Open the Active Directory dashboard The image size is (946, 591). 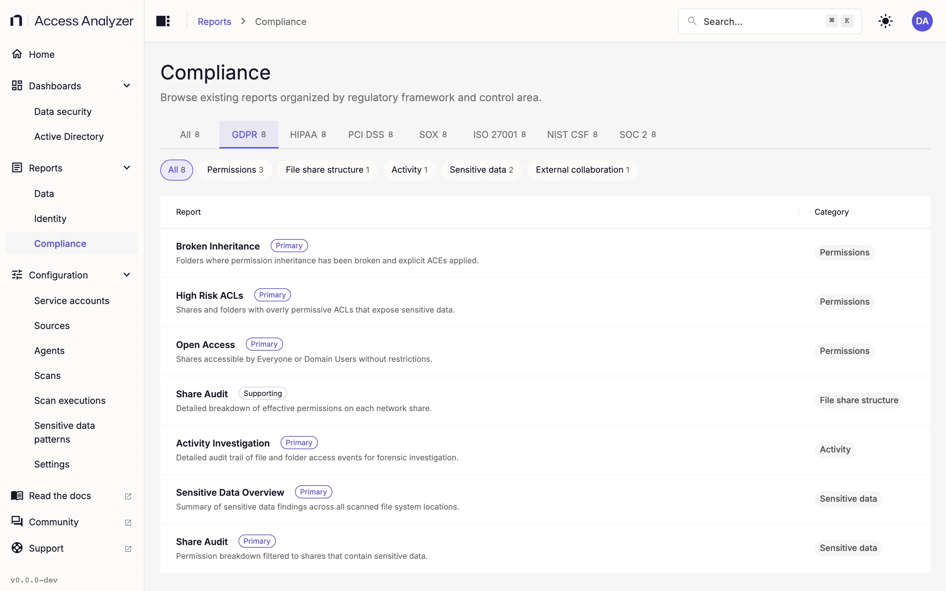(72, 136)
